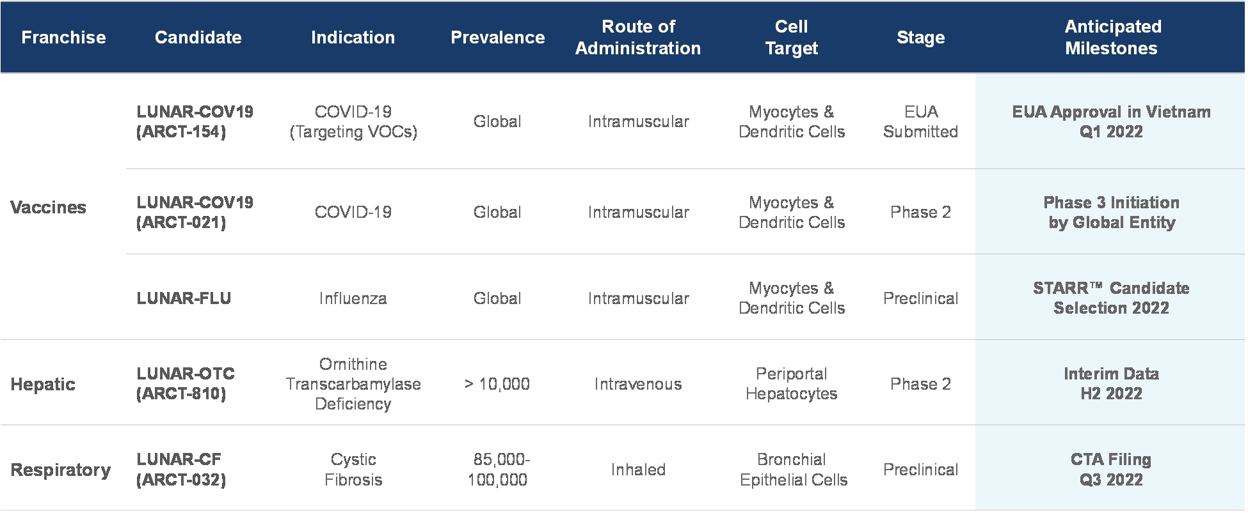The width and height of the screenshot is (1248, 513).
Task: Select the LUNAR-COV19 (ARCT-021) candidate cell
Action: pyautogui.click(x=195, y=212)
